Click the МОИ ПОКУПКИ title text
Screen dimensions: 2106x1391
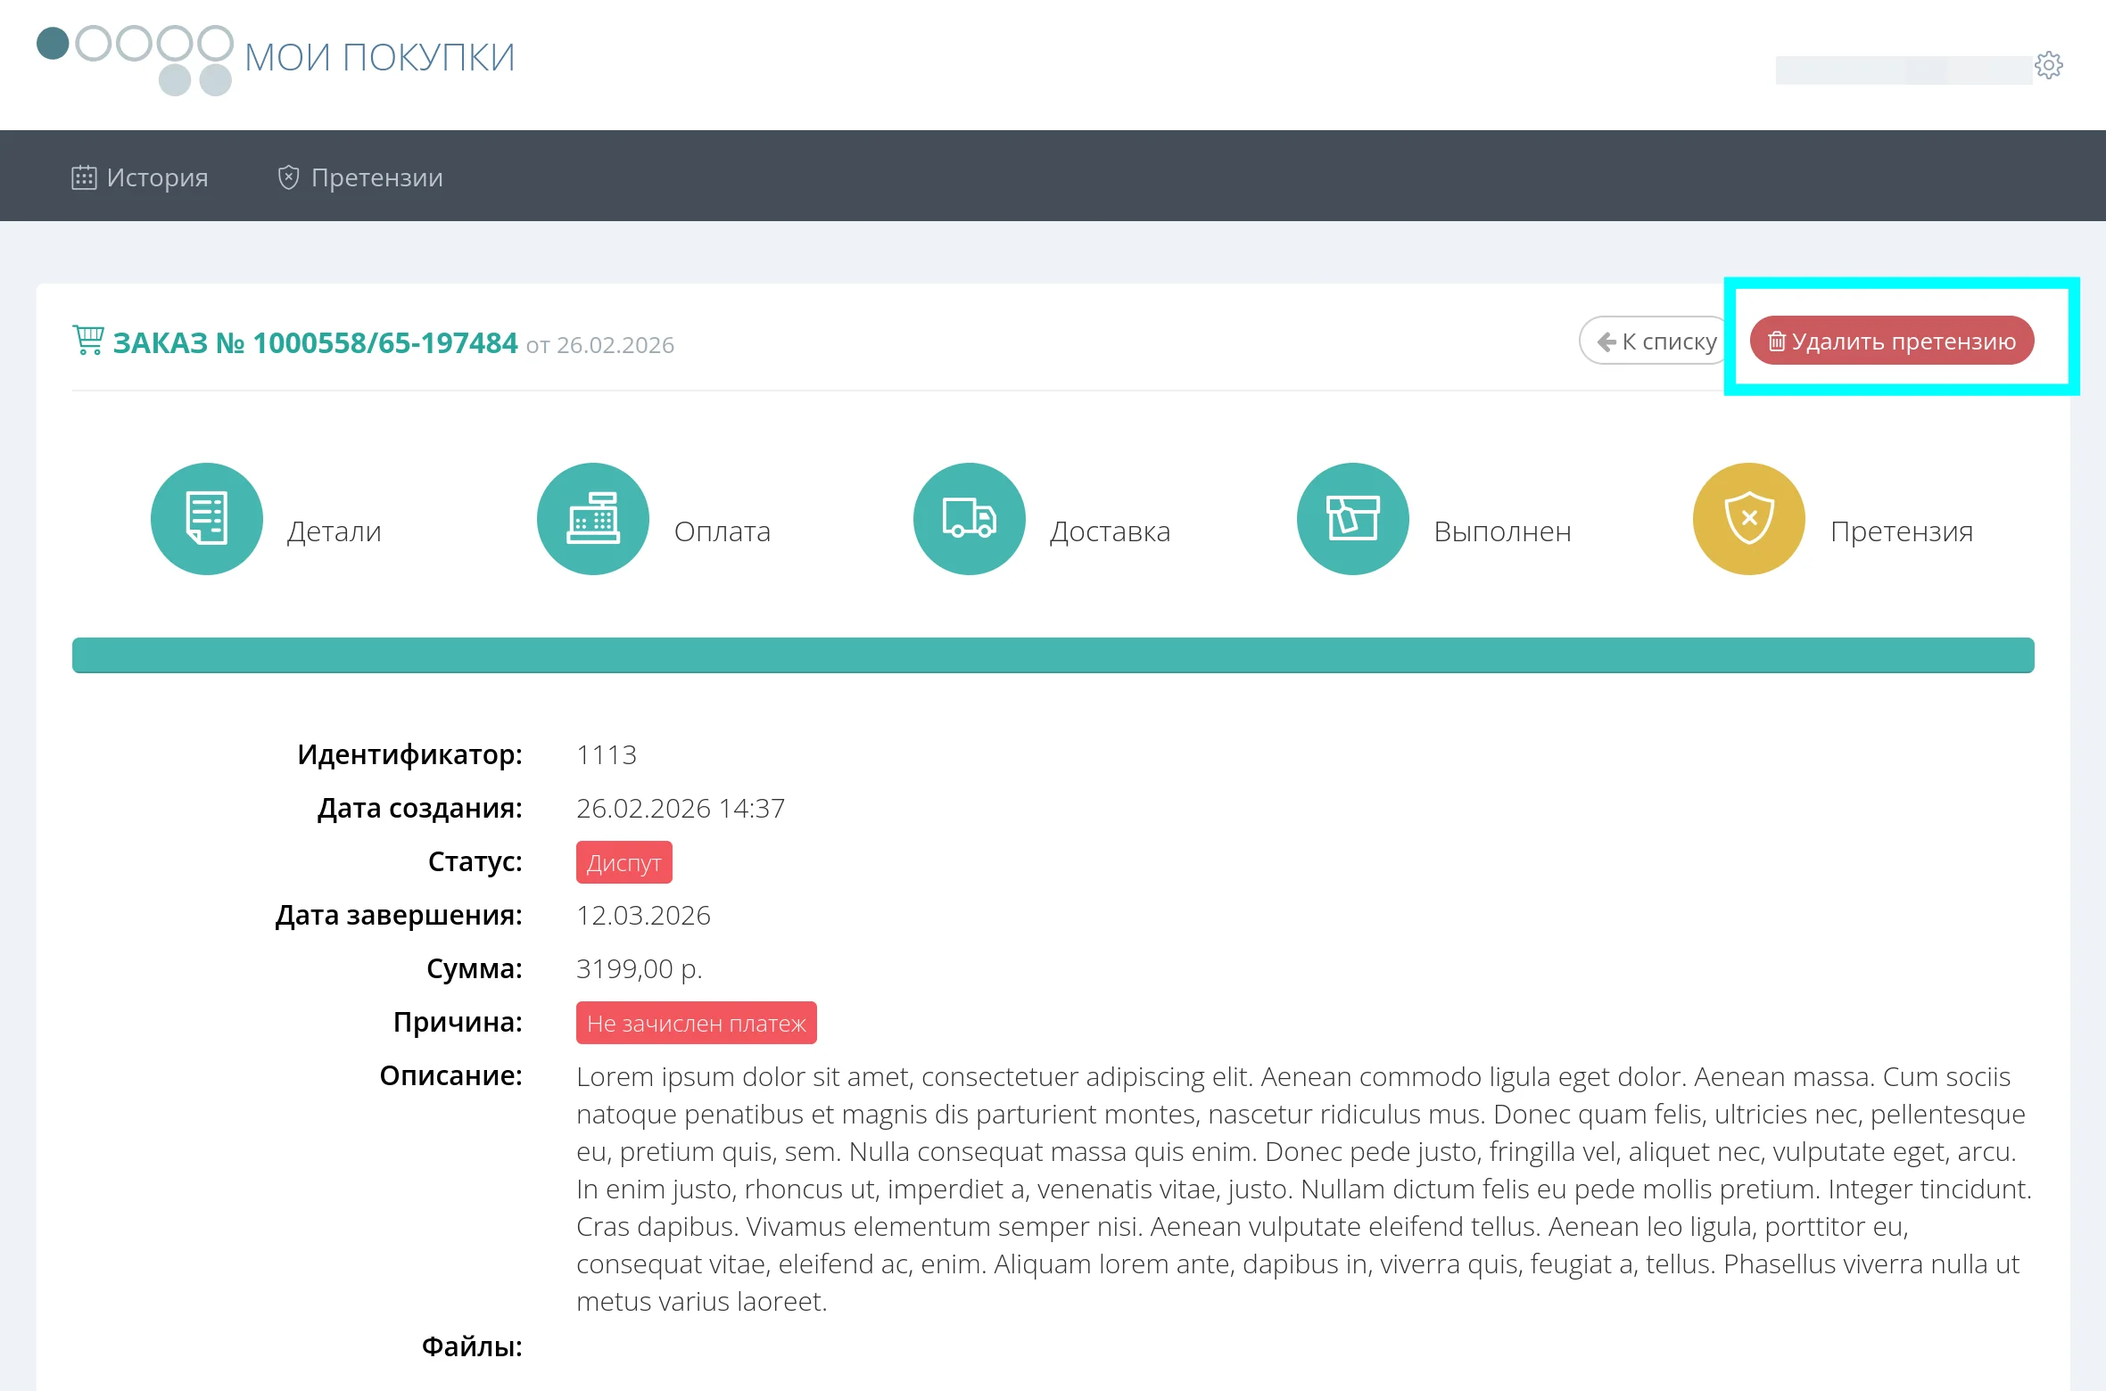[380, 58]
